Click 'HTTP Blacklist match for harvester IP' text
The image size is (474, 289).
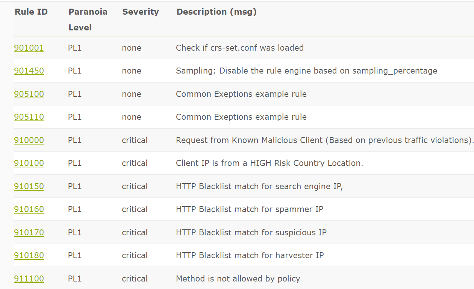pyautogui.click(x=250, y=256)
